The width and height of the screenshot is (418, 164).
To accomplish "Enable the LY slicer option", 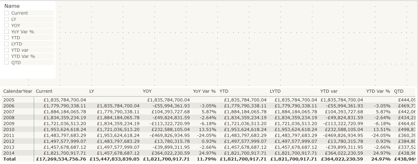I will 7,19.
